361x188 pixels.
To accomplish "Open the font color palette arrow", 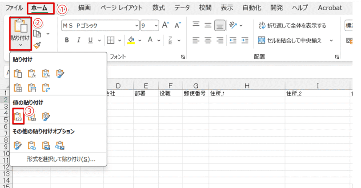I will pos(159,40).
